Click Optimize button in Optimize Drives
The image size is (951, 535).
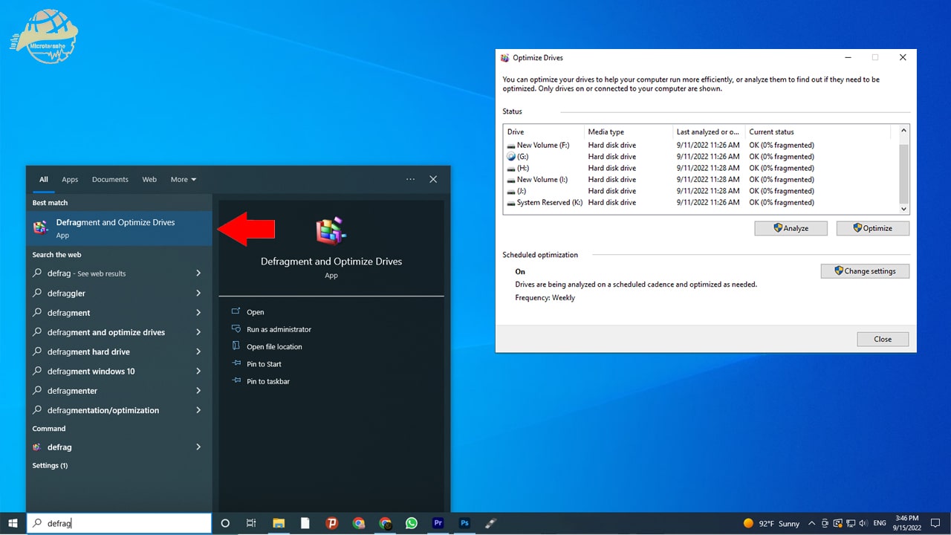coord(872,228)
